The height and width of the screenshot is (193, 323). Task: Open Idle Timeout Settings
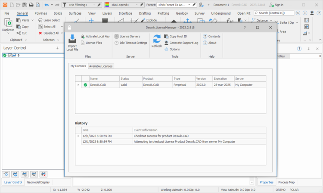131,43
